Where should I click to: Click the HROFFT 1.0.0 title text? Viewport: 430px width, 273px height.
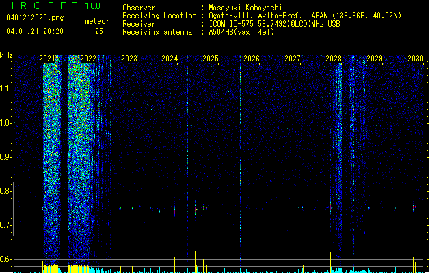(54, 5)
